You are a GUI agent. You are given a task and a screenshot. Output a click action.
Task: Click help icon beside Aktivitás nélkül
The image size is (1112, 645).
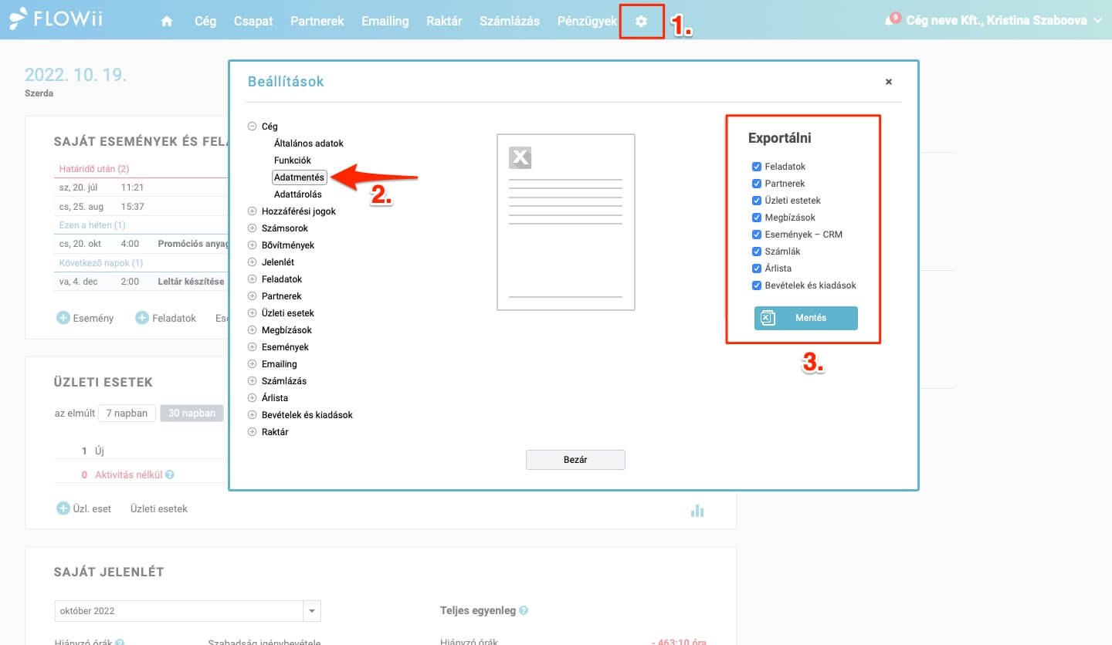(170, 475)
